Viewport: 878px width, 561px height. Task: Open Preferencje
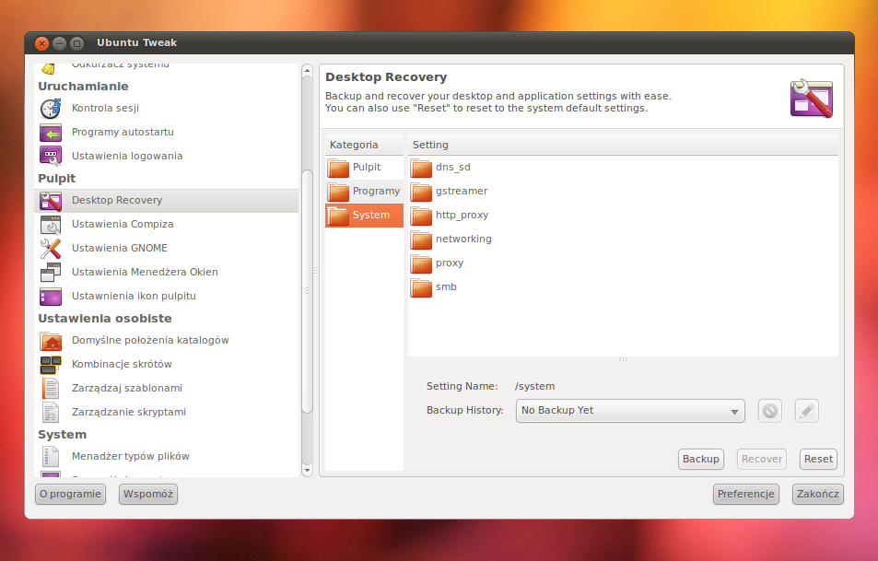pos(746,495)
